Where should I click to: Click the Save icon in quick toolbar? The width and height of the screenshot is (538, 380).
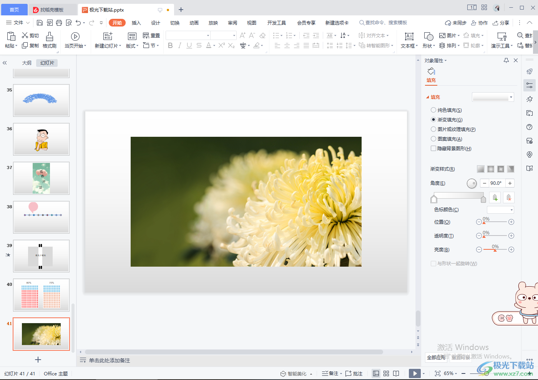pos(40,23)
